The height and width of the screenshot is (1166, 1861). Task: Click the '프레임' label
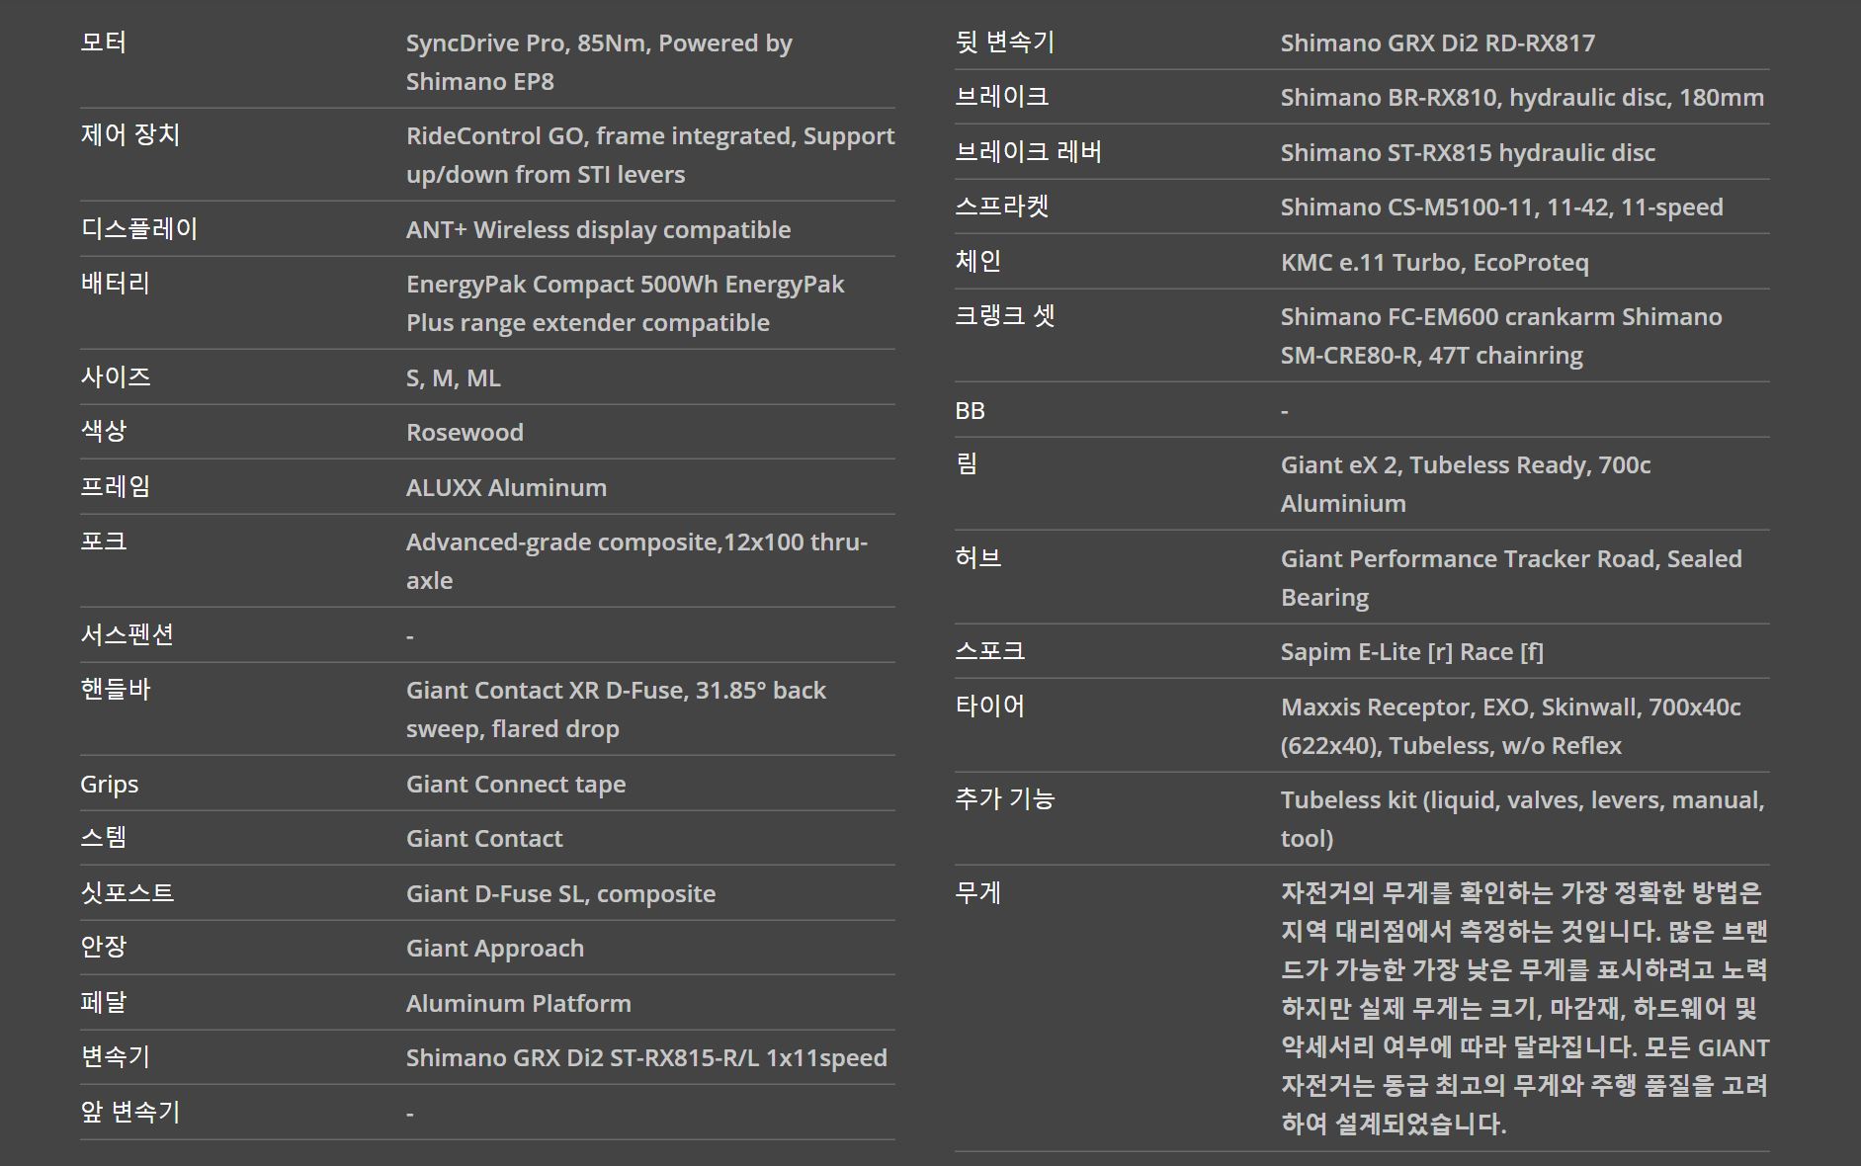(116, 487)
